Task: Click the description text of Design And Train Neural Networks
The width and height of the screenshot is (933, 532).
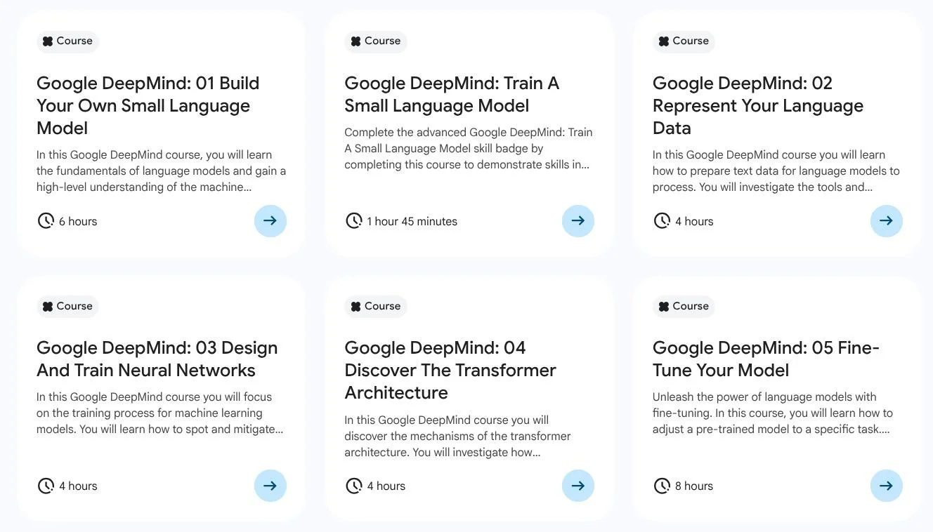Action: point(159,413)
